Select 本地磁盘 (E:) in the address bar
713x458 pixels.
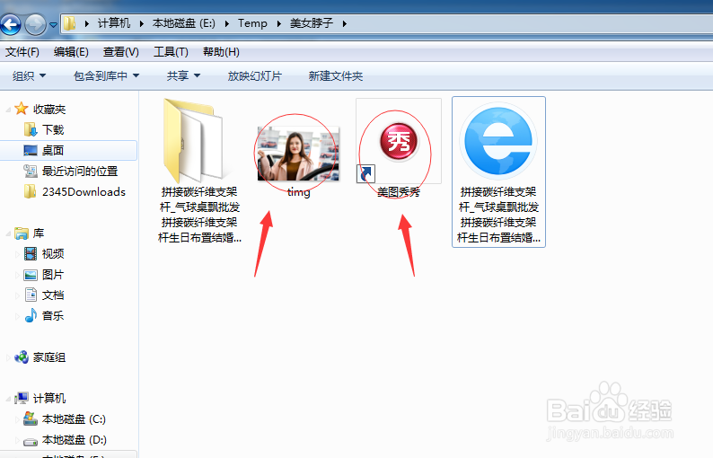pyautogui.click(x=184, y=23)
